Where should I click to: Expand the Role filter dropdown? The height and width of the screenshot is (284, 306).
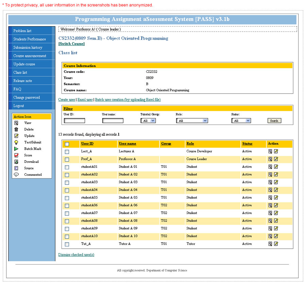[x=192, y=120]
